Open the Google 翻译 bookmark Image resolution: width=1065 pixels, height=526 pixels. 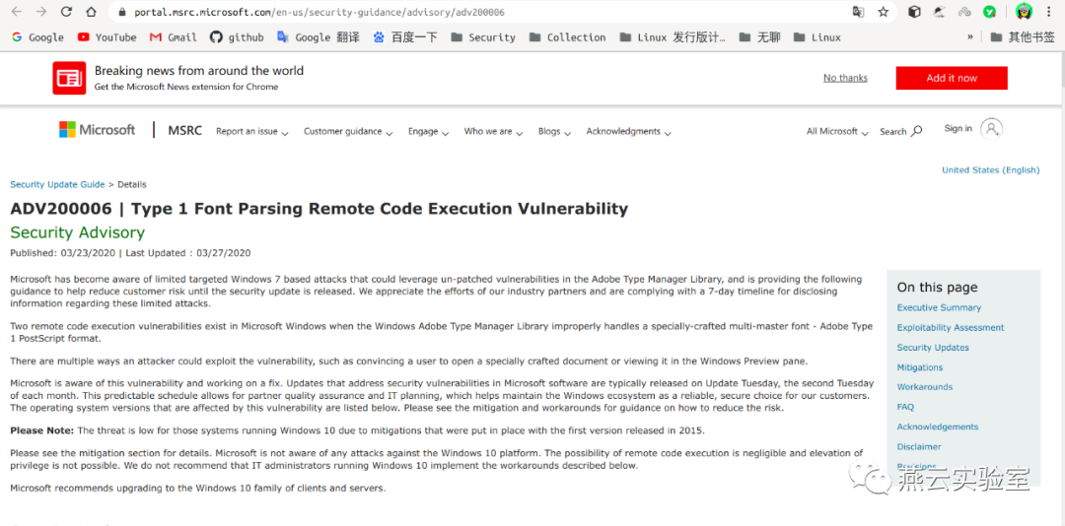[x=319, y=37]
